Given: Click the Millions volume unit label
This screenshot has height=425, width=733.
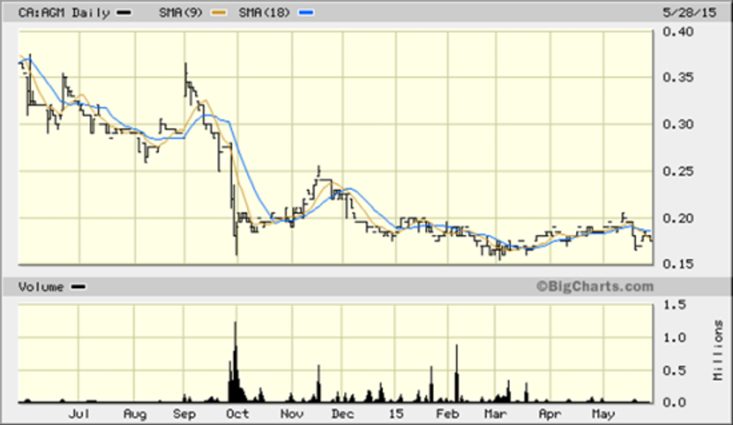Looking at the screenshot, I should click(x=720, y=350).
